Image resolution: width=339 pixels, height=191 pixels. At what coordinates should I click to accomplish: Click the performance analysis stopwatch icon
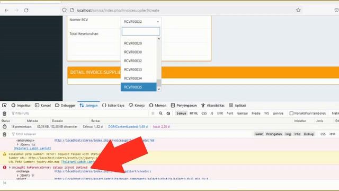pyautogui.click(x=5, y=127)
